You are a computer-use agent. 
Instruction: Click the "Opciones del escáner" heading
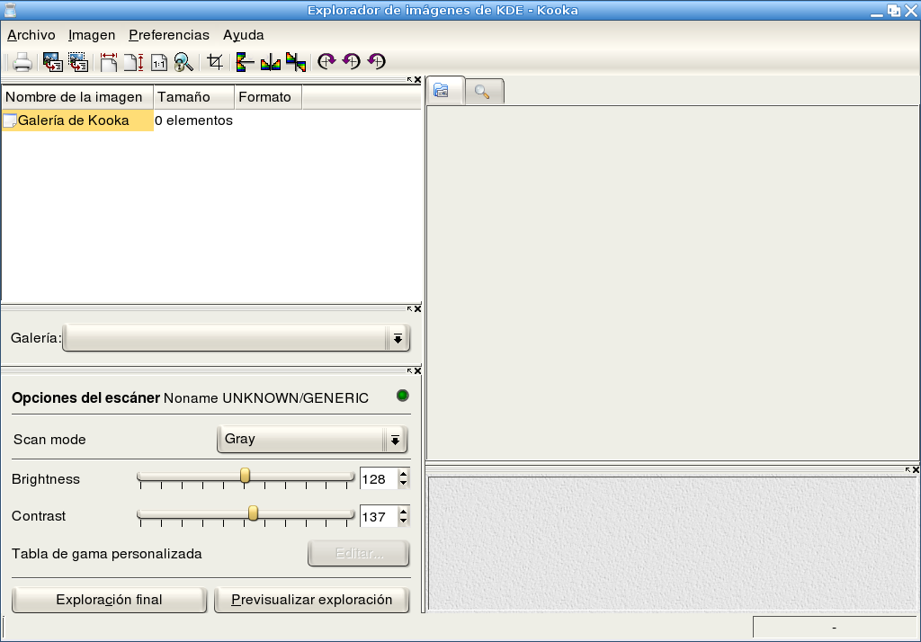(85, 398)
